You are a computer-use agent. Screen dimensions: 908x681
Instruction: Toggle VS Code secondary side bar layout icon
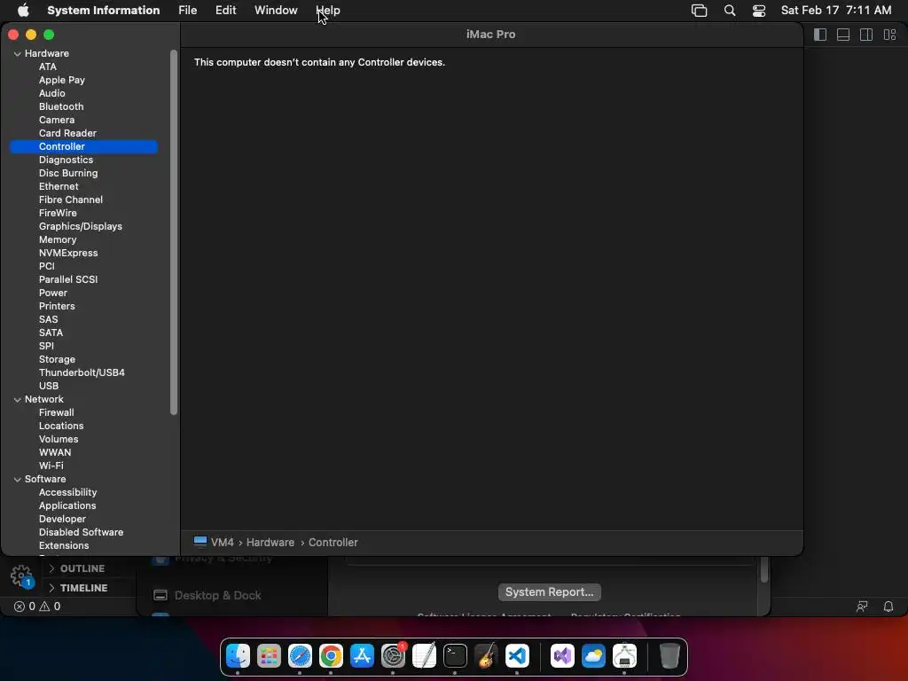866,35
